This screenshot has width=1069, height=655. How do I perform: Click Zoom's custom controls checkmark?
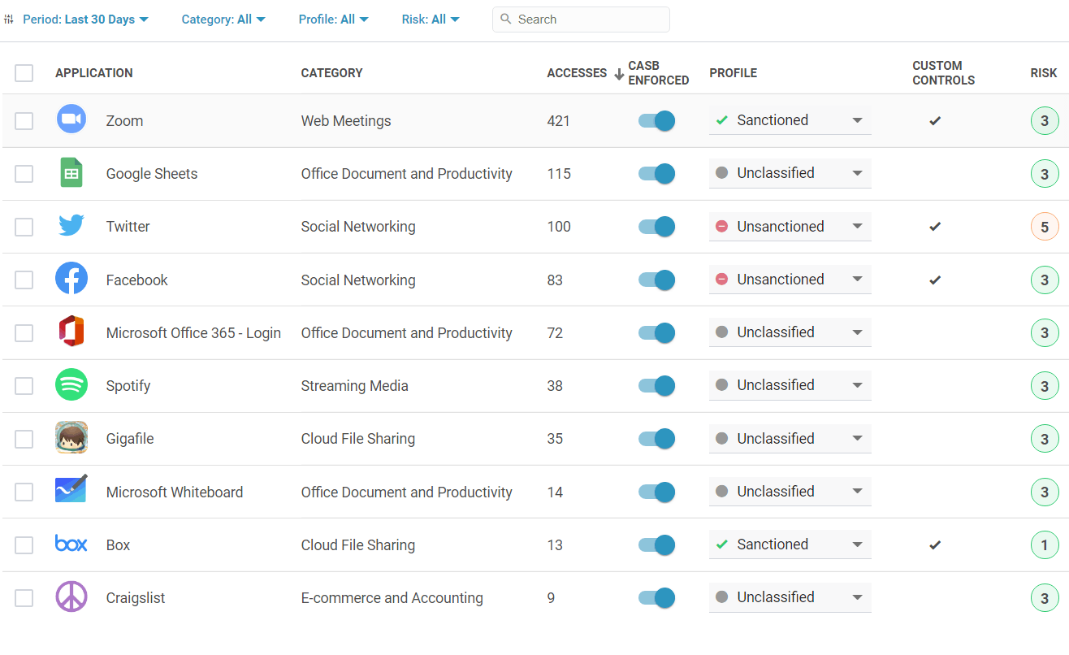click(x=935, y=120)
